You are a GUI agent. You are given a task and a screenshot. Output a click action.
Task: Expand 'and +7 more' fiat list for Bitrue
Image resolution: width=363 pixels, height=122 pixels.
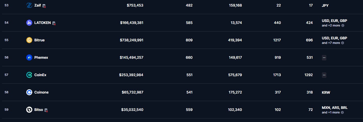[331, 43]
